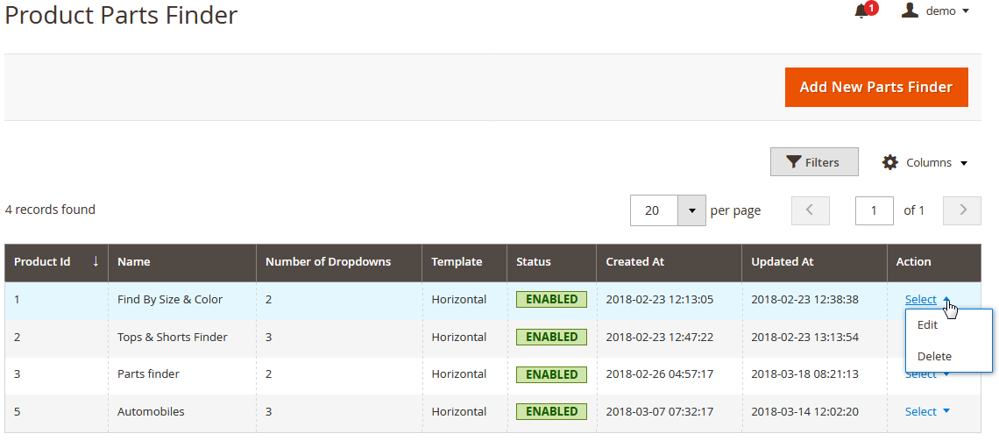Open the Tops & Shorts Finder row
999x441 pixels.
(x=172, y=337)
